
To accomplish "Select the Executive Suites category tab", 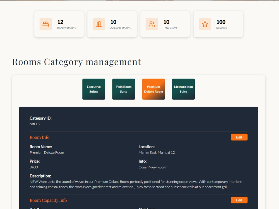I will [x=94, y=89].
